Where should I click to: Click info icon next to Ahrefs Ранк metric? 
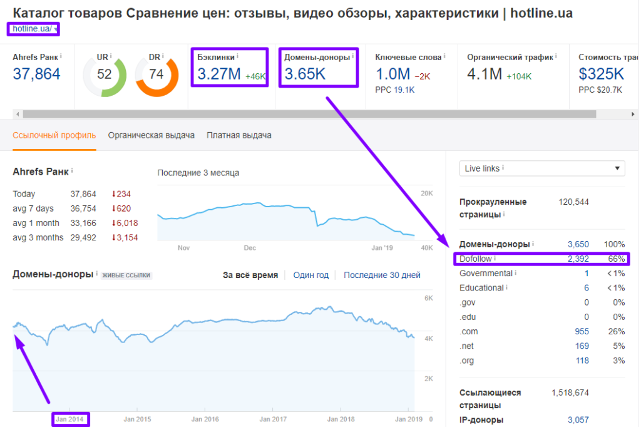click(61, 56)
